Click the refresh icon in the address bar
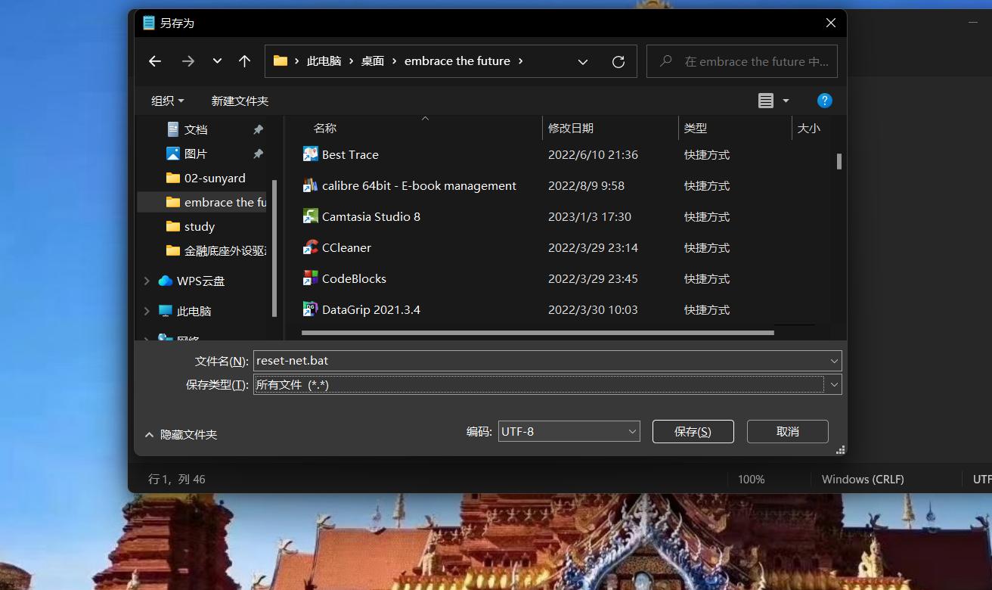The height and width of the screenshot is (590, 992). (x=618, y=61)
